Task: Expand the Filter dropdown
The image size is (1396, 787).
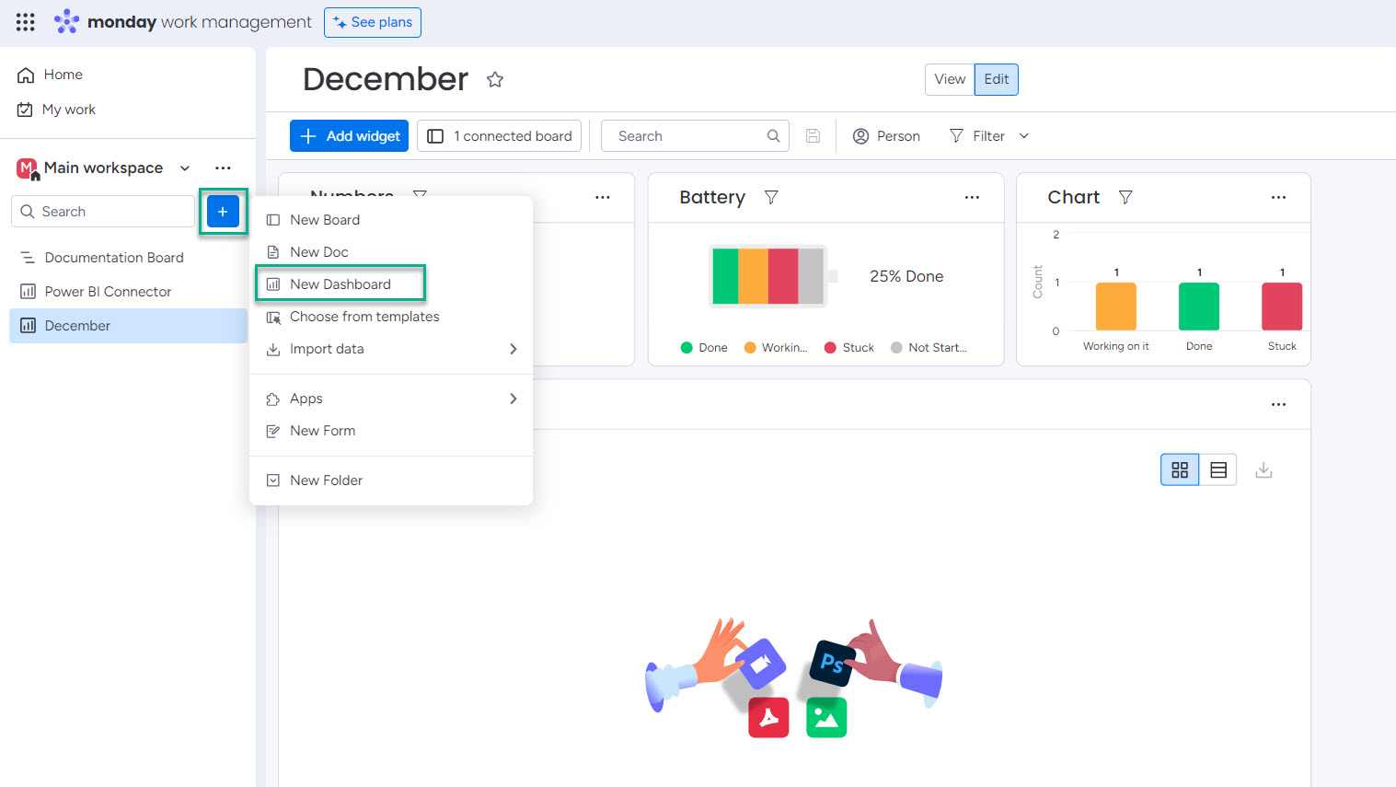Action: 987,135
